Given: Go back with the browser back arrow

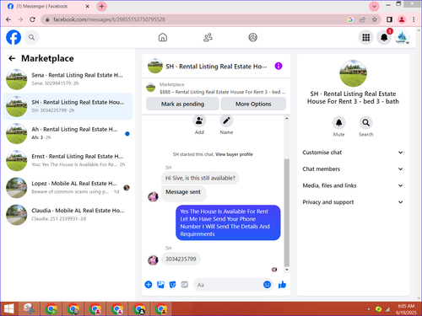Looking at the screenshot, I should pos(8,19).
